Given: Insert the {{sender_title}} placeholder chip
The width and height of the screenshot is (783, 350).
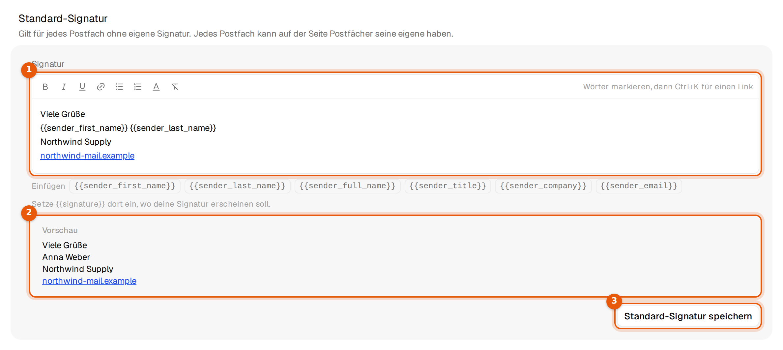Looking at the screenshot, I should (448, 186).
